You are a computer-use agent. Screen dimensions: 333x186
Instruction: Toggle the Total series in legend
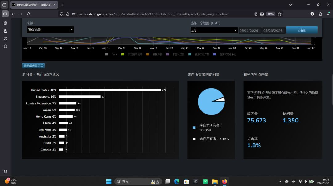coord(111,54)
